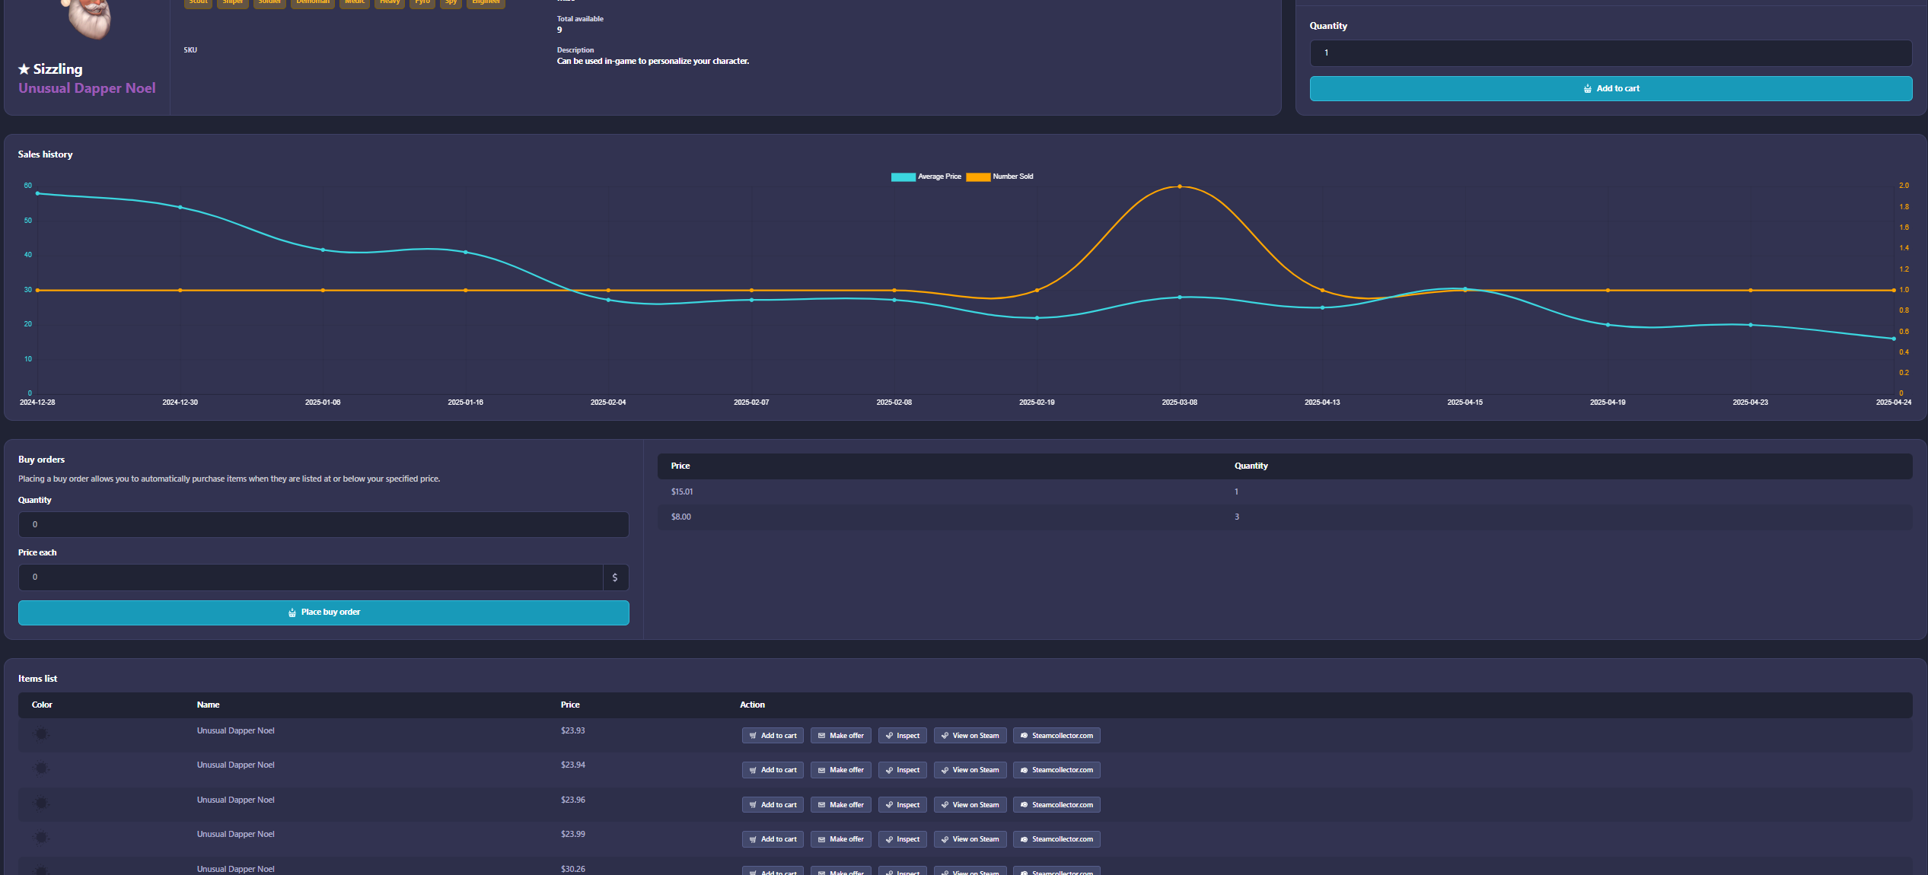Click Make offer on the $23.99 listing
Image resolution: width=1928 pixels, height=875 pixels.
point(840,839)
